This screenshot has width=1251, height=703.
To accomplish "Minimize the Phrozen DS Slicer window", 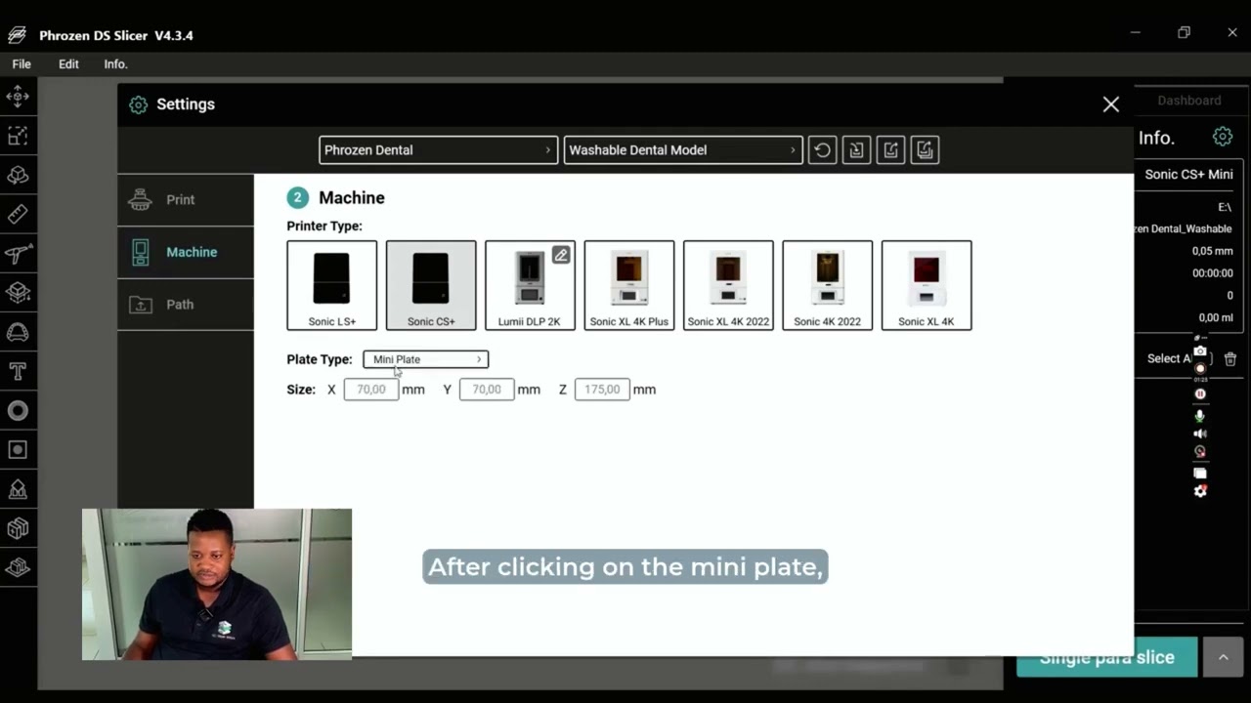I will pyautogui.click(x=1135, y=32).
